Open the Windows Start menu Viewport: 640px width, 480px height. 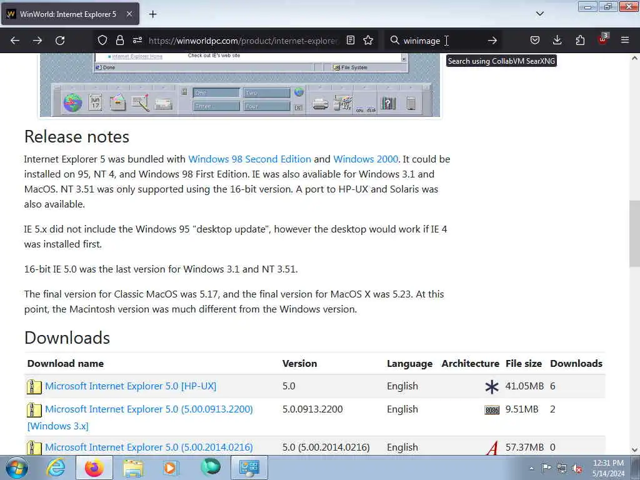pyautogui.click(x=16, y=467)
